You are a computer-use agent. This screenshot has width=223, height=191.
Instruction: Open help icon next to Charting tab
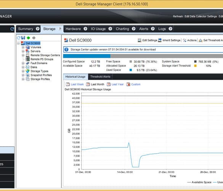click(133, 29)
